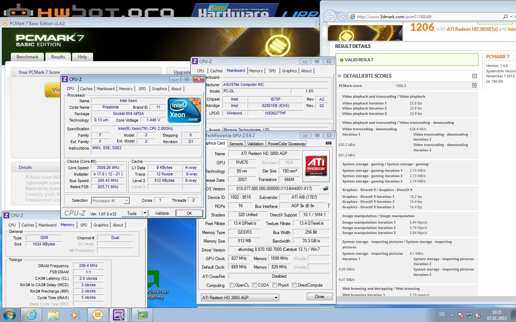
Task: Show hidden system tray icons arrow
Action: (452, 315)
